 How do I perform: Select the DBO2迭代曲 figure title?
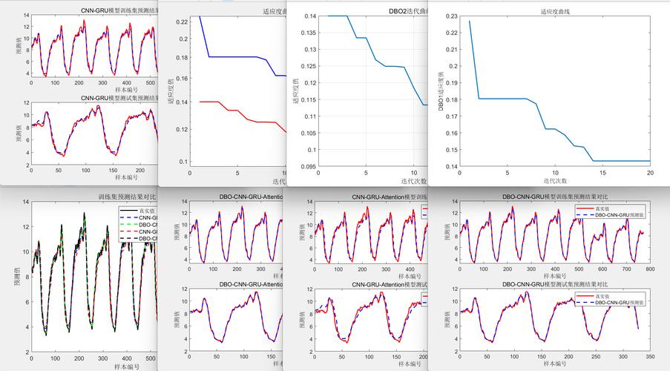click(x=408, y=12)
